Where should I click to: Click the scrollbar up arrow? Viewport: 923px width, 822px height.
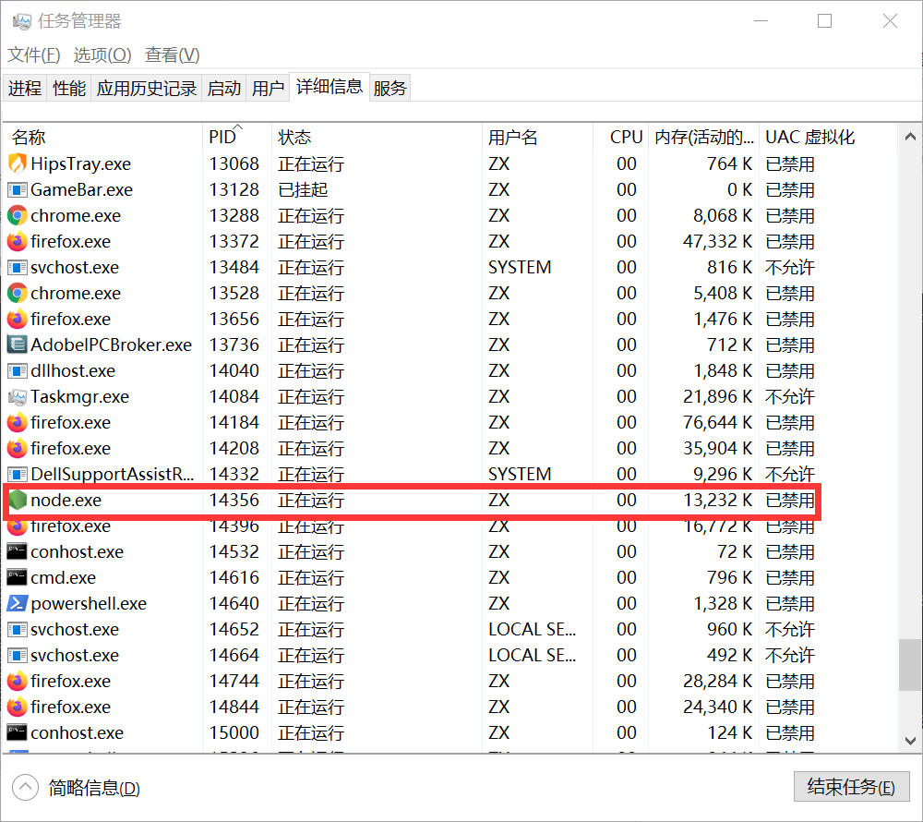pos(910,137)
